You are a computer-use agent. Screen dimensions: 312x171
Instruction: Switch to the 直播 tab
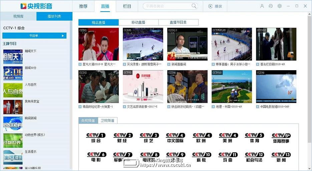pos(105,6)
